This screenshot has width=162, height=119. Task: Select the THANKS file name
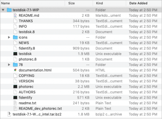point(26,21)
